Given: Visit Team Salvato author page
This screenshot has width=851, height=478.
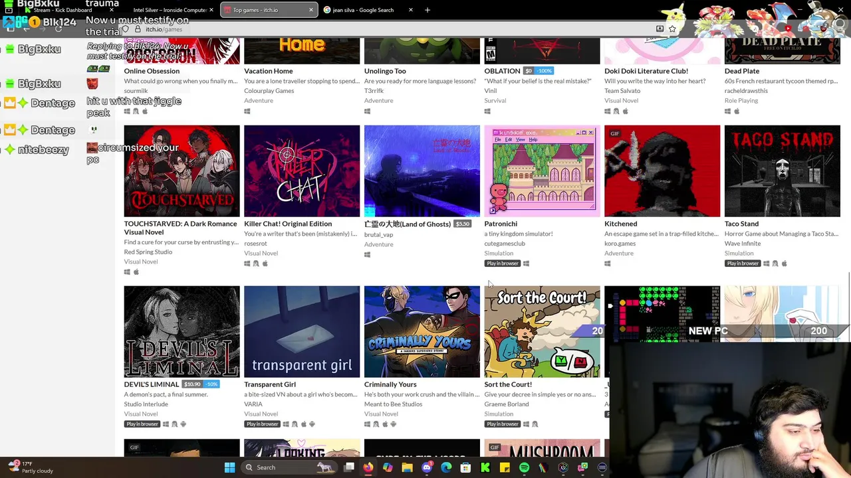Looking at the screenshot, I should [622, 91].
